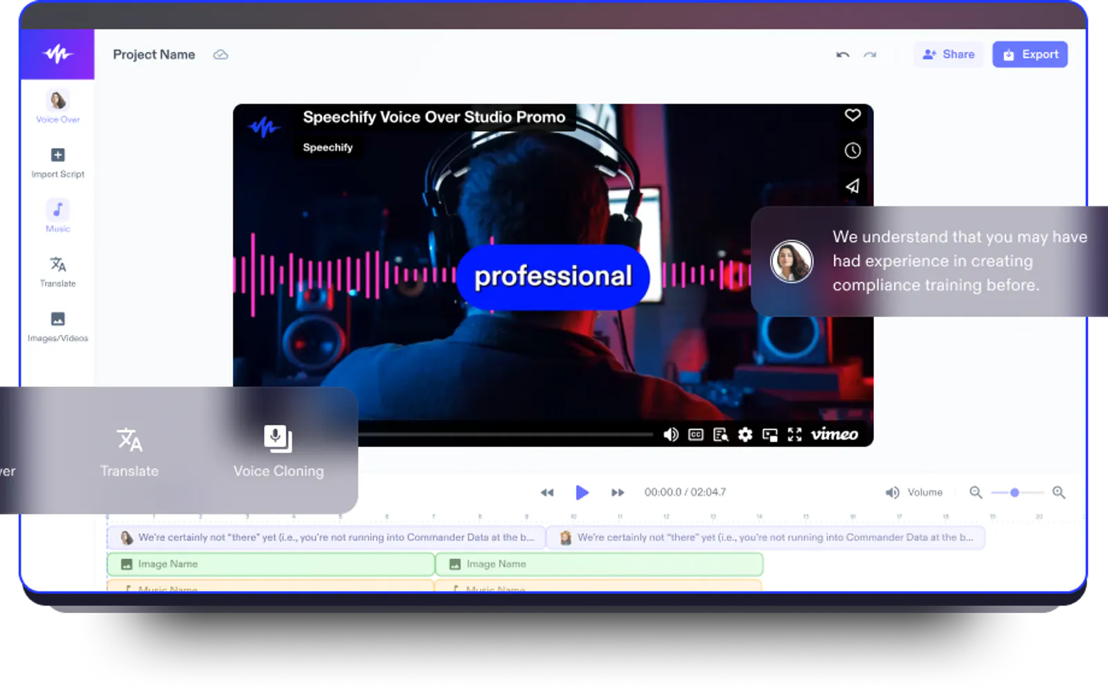Select the first voice-over clip on timeline
1108x692 pixels.
point(325,538)
